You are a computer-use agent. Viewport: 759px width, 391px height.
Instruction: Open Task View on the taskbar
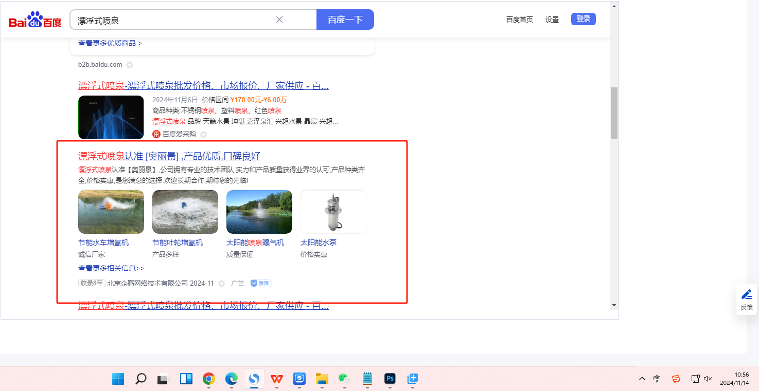click(x=163, y=379)
